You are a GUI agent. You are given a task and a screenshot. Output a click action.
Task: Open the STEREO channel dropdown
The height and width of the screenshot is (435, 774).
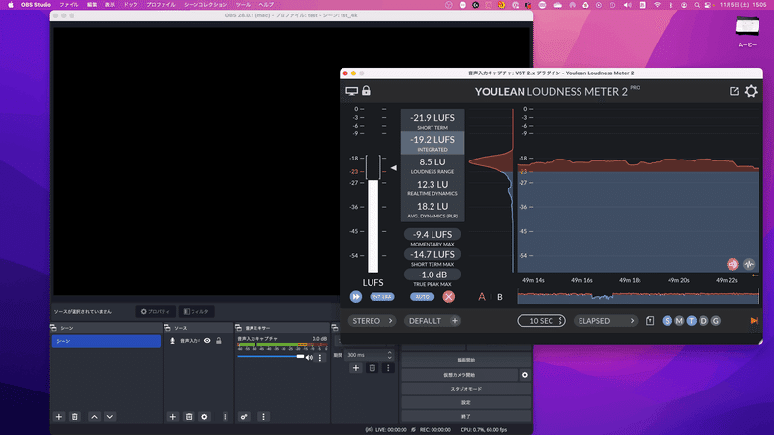372,321
